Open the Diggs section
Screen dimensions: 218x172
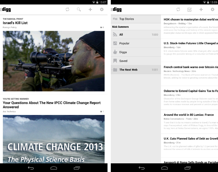[x=136, y=52]
